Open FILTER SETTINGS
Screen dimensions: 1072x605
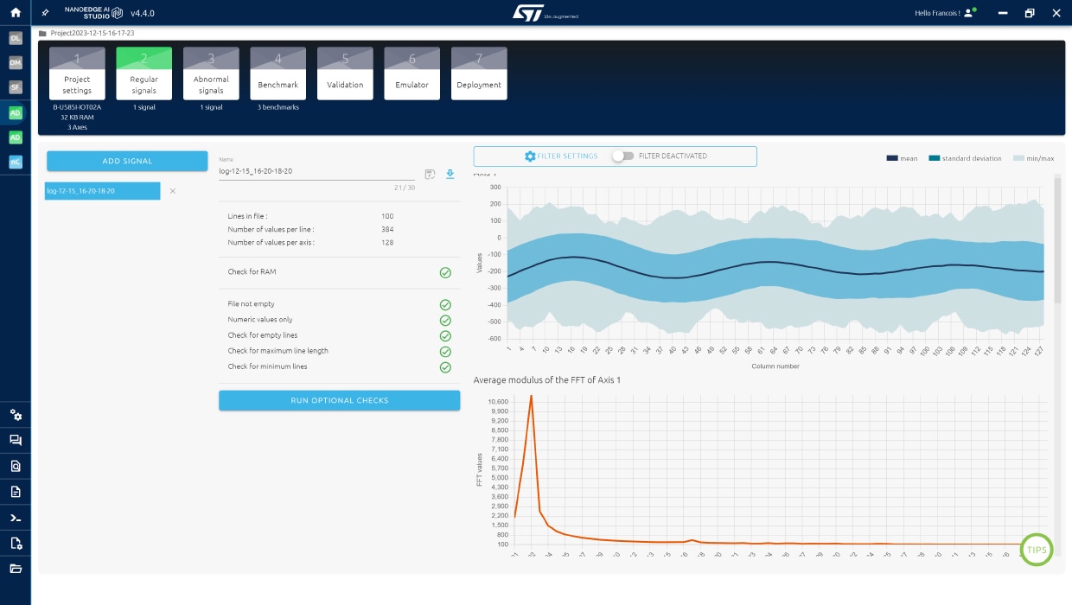(561, 156)
